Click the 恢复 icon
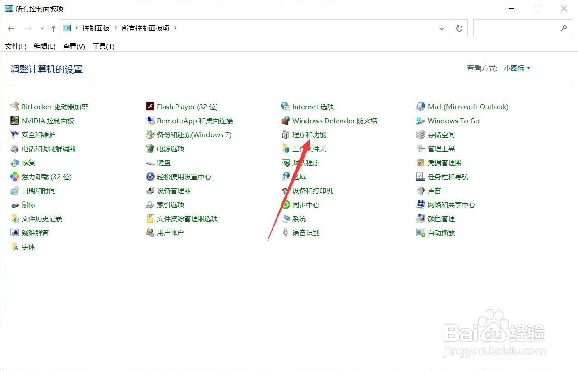 pos(15,162)
